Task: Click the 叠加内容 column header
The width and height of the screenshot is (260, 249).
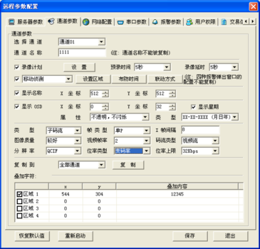Action: pos(177,186)
